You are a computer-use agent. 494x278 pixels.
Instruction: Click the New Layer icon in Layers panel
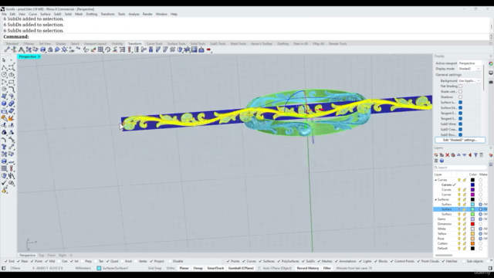(x=436, y=155)
